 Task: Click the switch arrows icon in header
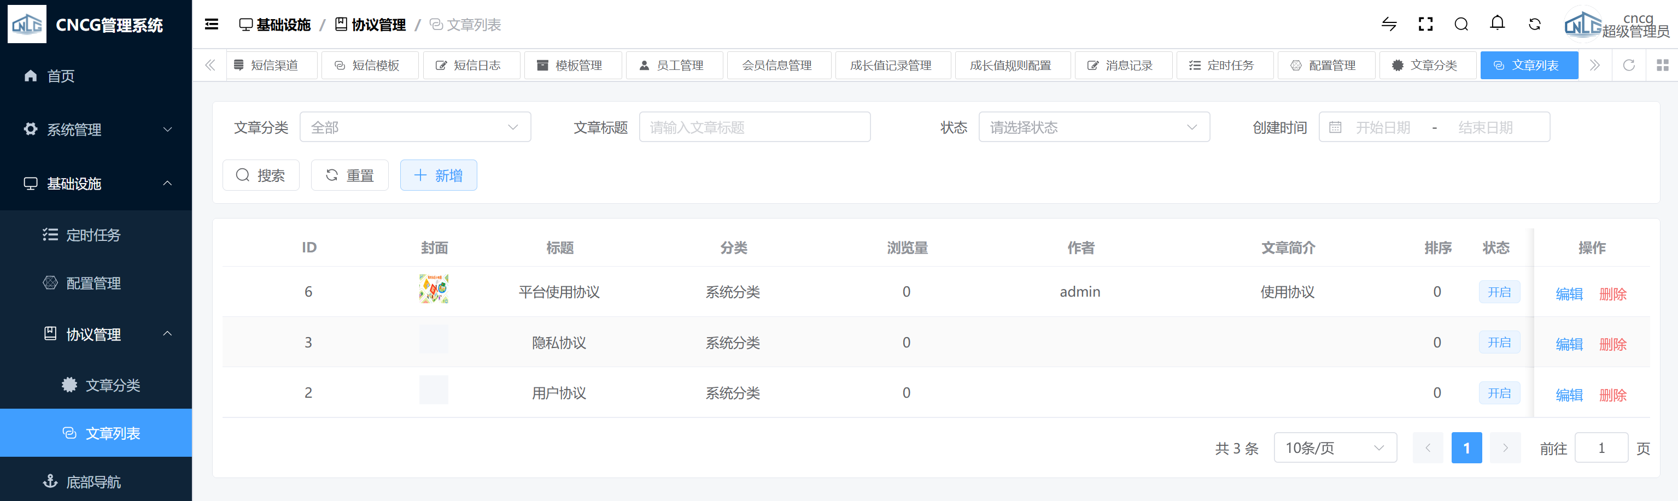pyautogui.click(x=1389, y=25)
